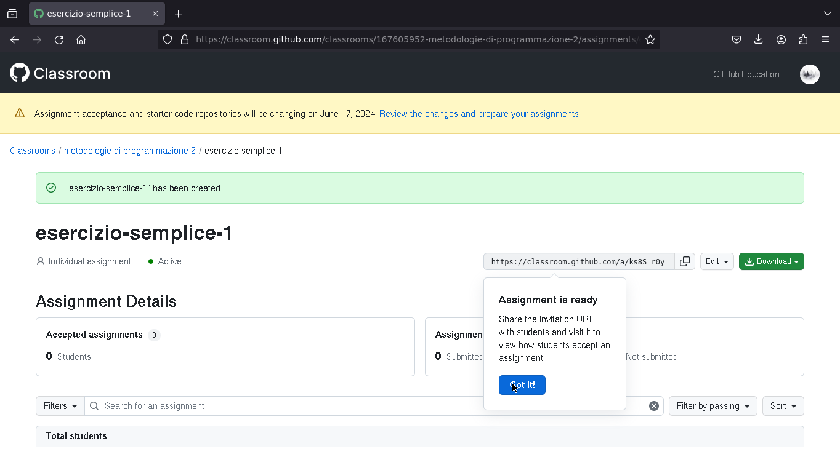Image resolution: width=840 pixels, height=457 pixels.
Task: Open the Firefox account icon
Action: 781,39
